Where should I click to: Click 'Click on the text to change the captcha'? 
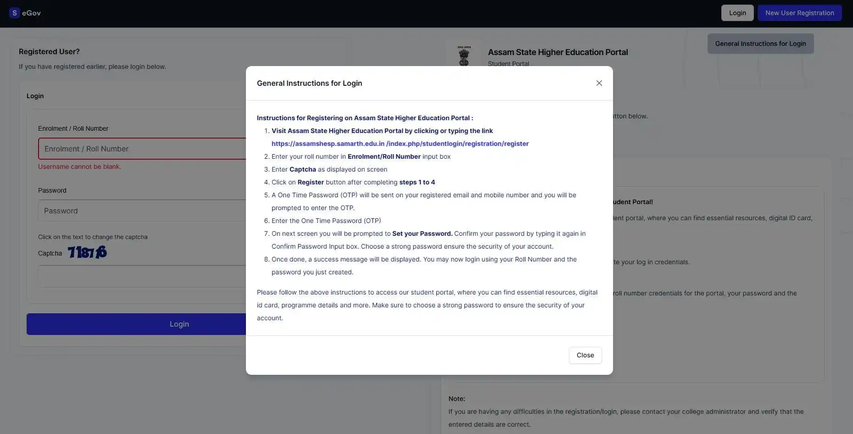point(93,237)
